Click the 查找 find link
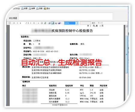 (94, 23)
